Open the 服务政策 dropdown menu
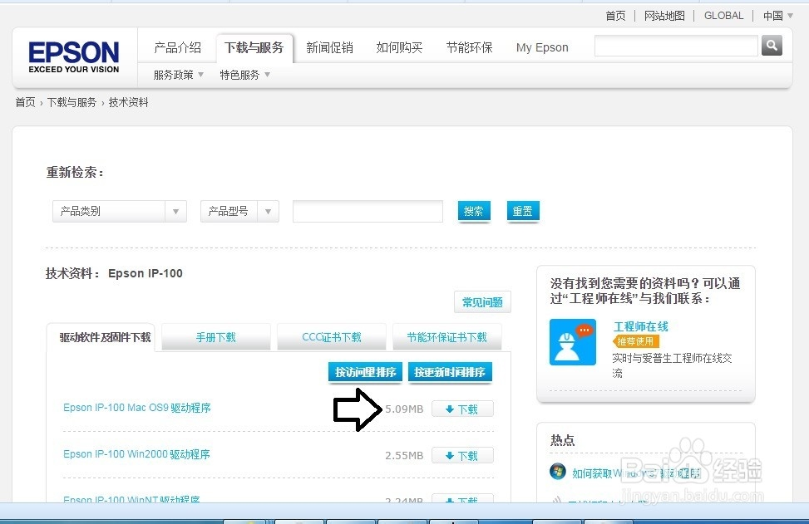The width and height of the screenshot is (809, 524). 178,76
